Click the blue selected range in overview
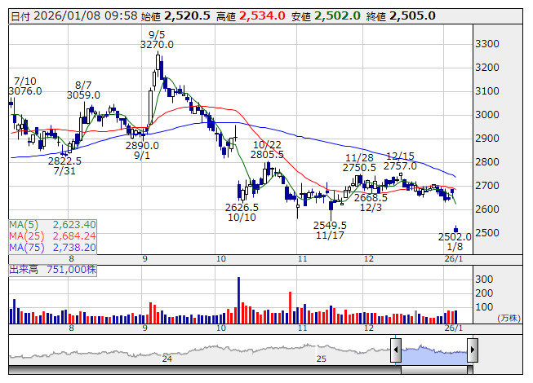The height and width of the screenshot is (383, 533). (x=434, y=355)
